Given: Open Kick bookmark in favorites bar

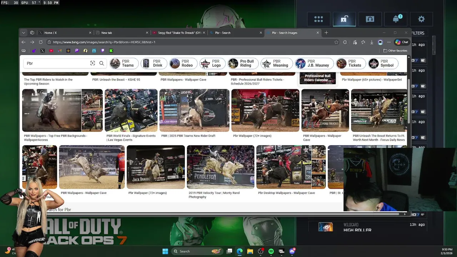Looking at the screenshot, I should [x=111, y=51].
